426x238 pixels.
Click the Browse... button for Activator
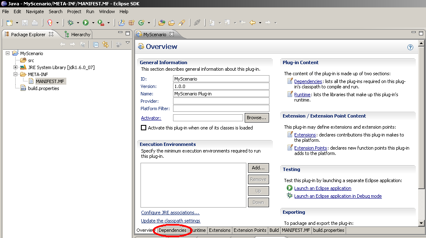pyautogui.click(x=257, y=118)
